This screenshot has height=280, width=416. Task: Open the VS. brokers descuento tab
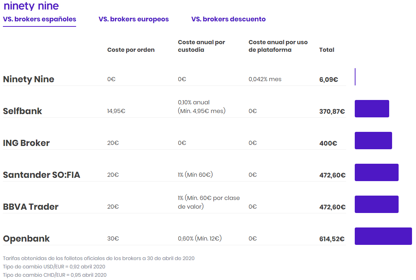click(x=228, y=19)
